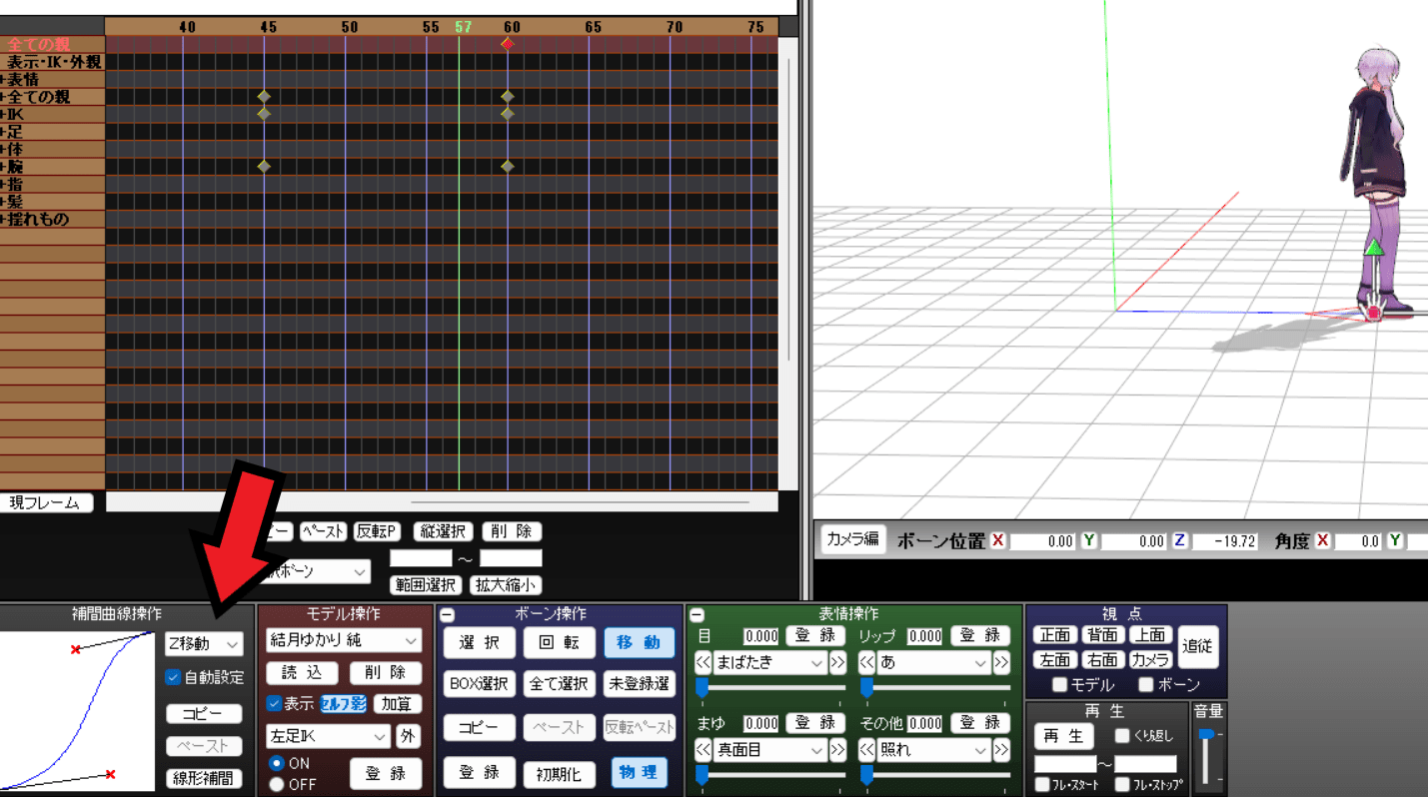
Task: Expand the 髪 timeline group
Action: 3,202
